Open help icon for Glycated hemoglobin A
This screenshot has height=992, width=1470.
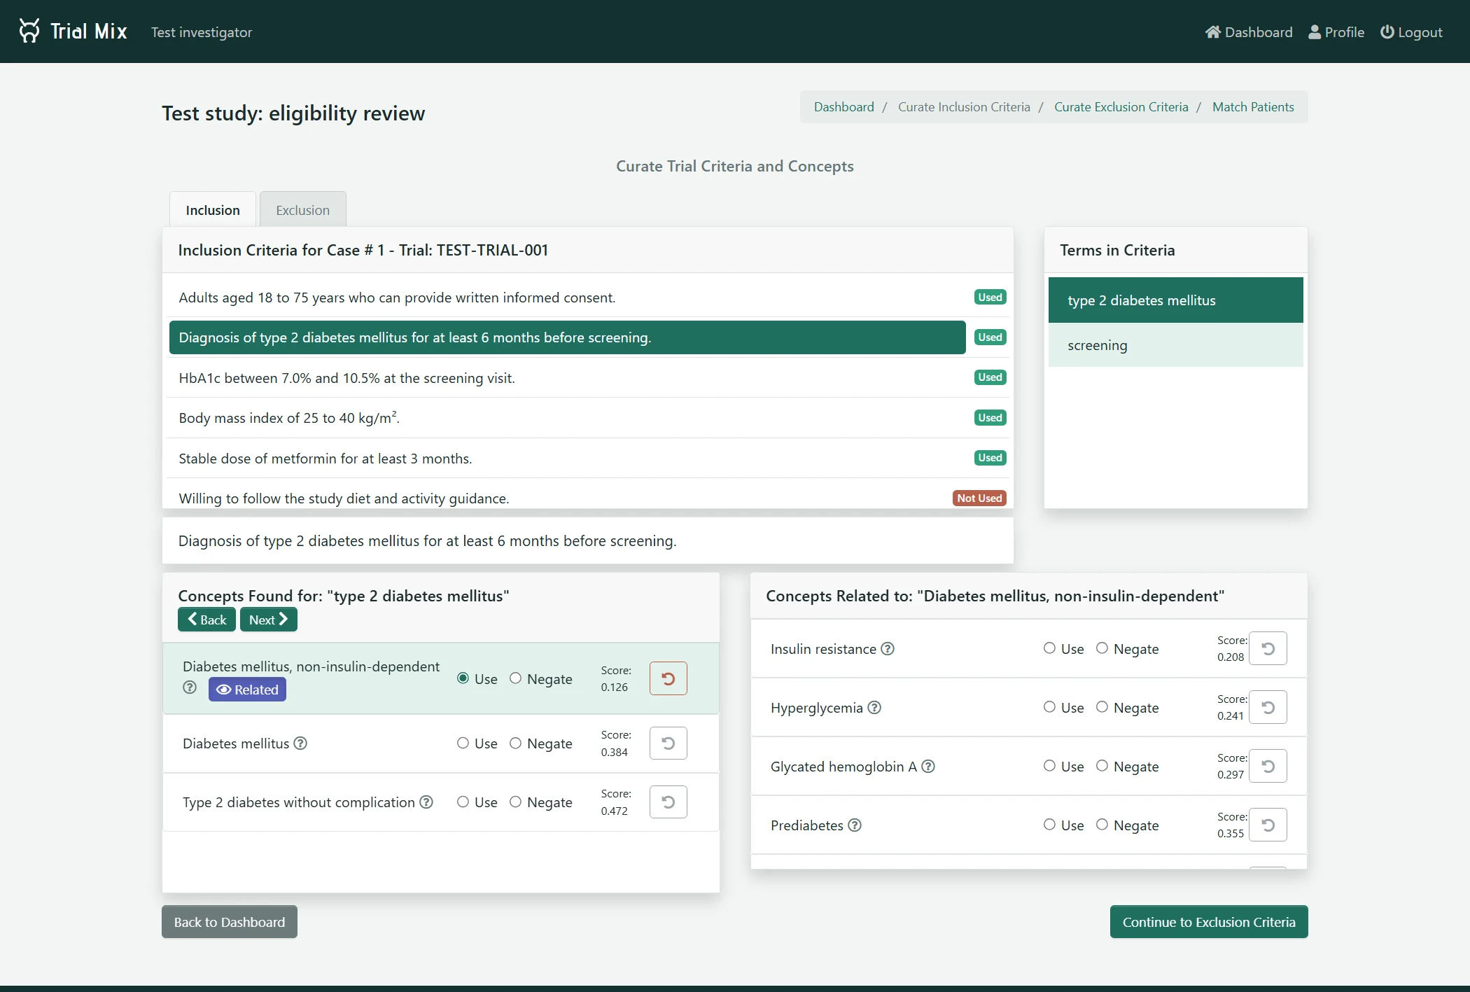click(x=928, y=766)
